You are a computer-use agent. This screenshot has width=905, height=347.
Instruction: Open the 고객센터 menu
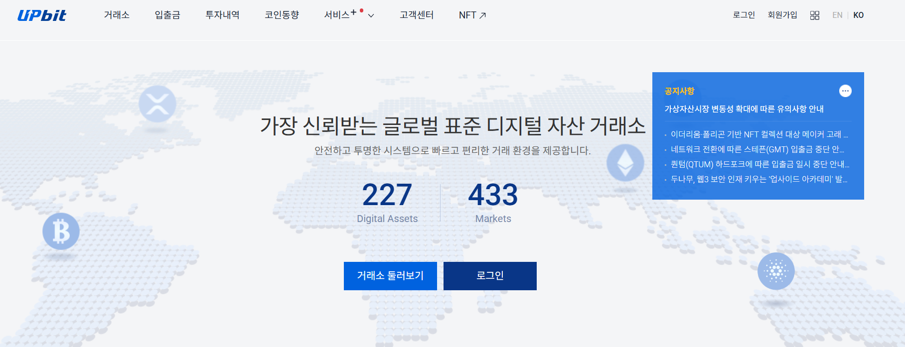point(417,15)
